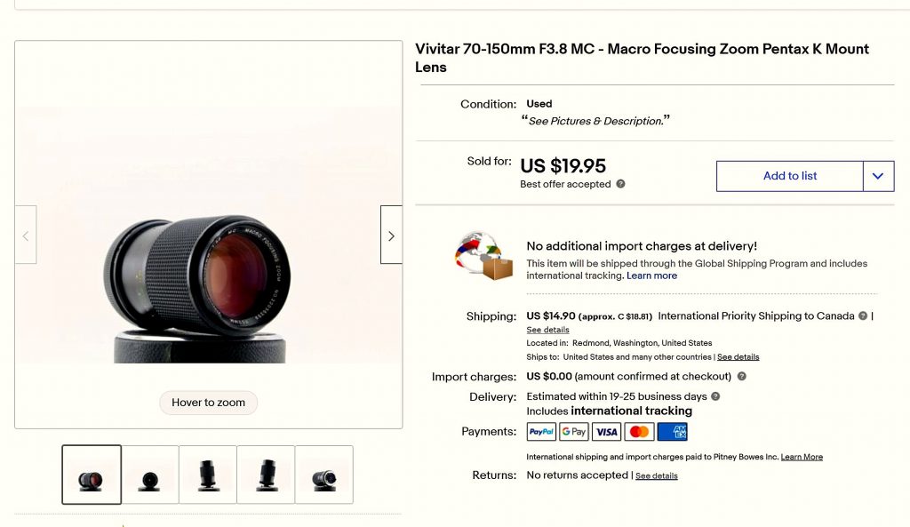
Task: Click the Global Shipping Program globe icon
Action: 484,256
